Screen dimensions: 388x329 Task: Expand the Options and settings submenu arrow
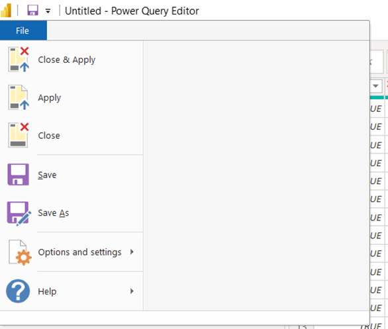coord(132,252)
